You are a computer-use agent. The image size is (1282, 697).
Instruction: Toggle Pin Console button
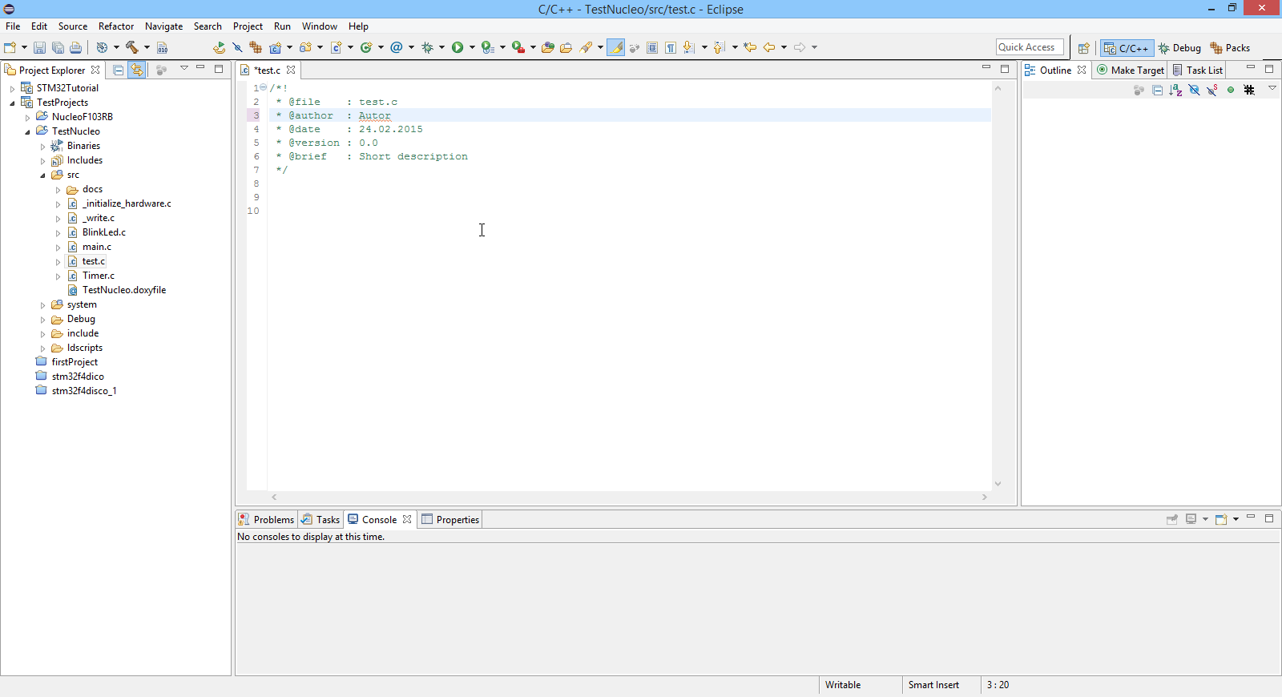click(1171, 519)
